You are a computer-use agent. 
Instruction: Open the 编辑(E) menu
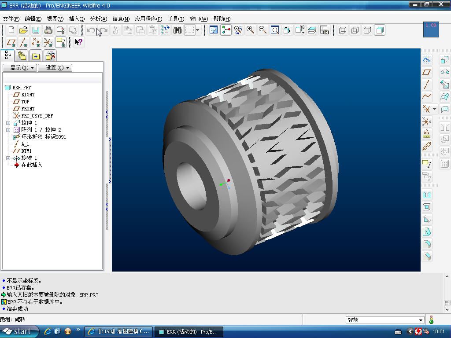click(x=33, y=19)
